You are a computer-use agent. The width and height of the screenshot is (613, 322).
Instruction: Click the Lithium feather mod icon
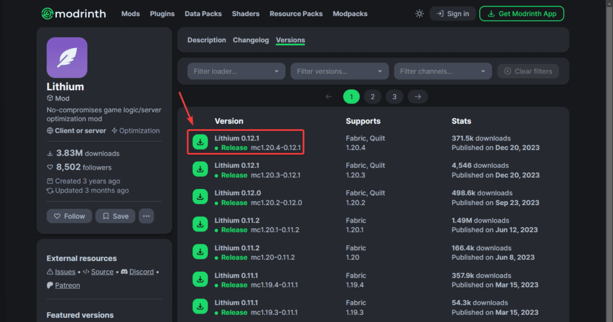pos(67,57)
